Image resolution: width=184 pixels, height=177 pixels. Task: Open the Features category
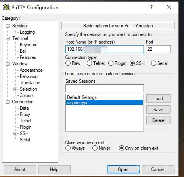point(28,57)
